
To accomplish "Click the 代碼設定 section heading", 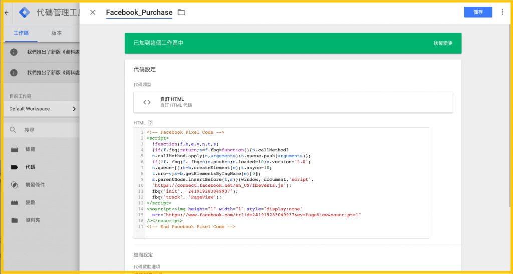I will tap(145, 69).
